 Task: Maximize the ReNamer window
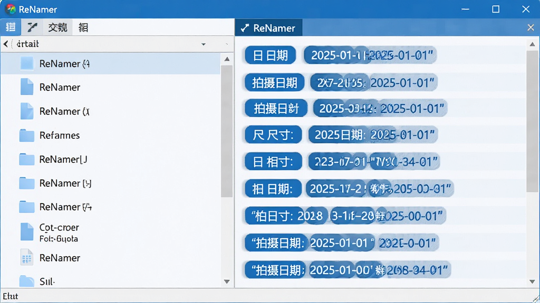(x=496, y=9)
